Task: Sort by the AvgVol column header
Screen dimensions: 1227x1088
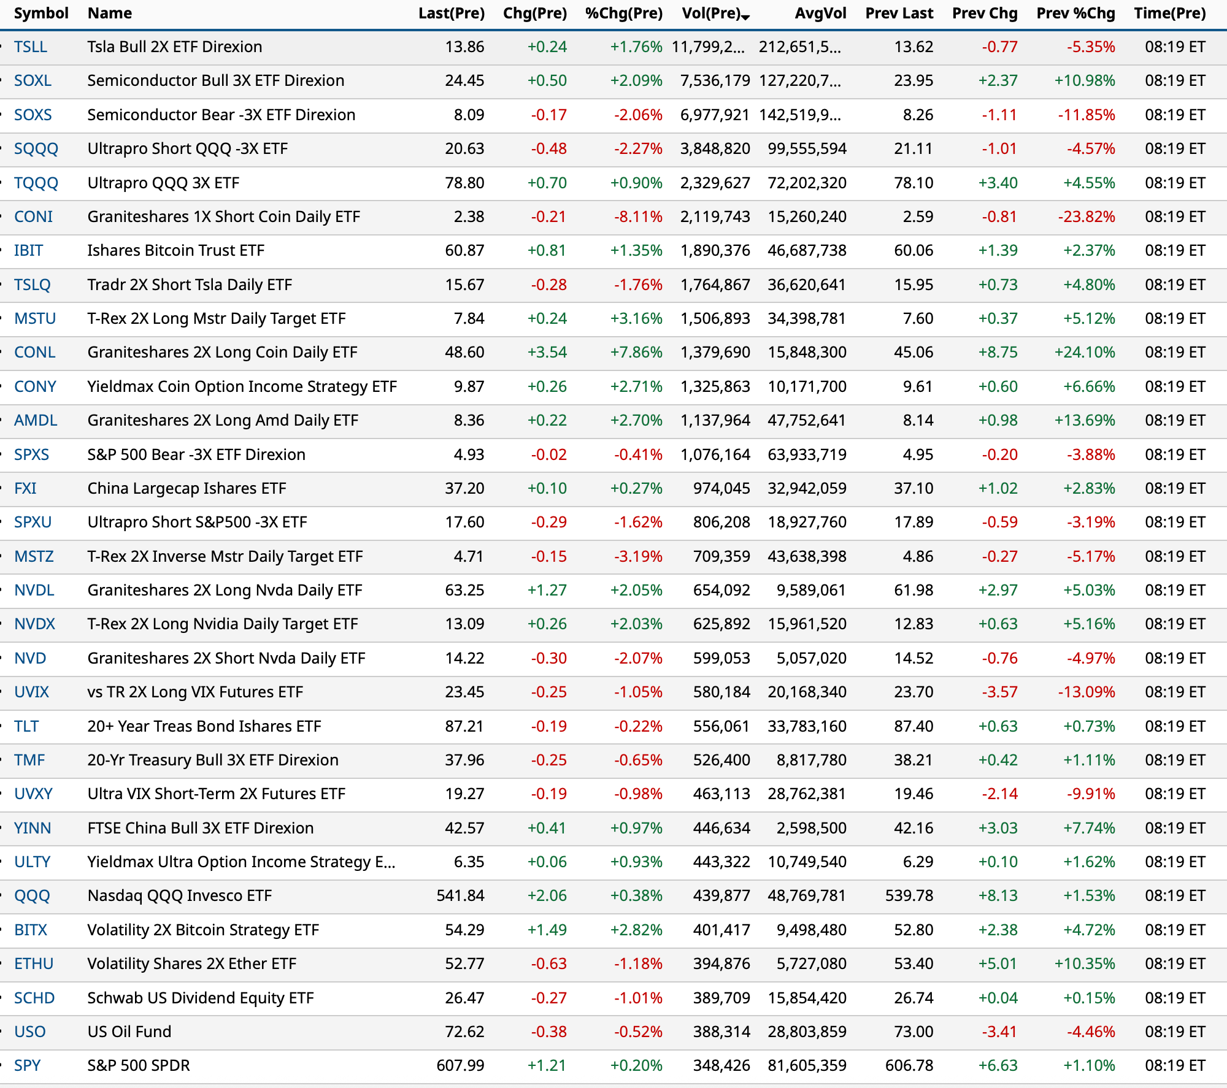Action: point(820,13)
